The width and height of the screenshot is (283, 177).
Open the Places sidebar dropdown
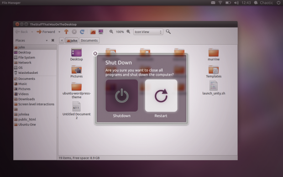pos(47,41)
